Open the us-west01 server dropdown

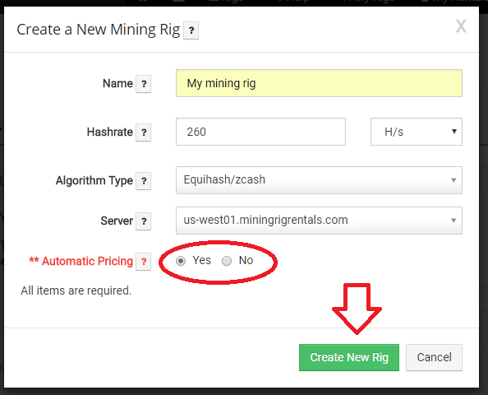coord(319,221)
